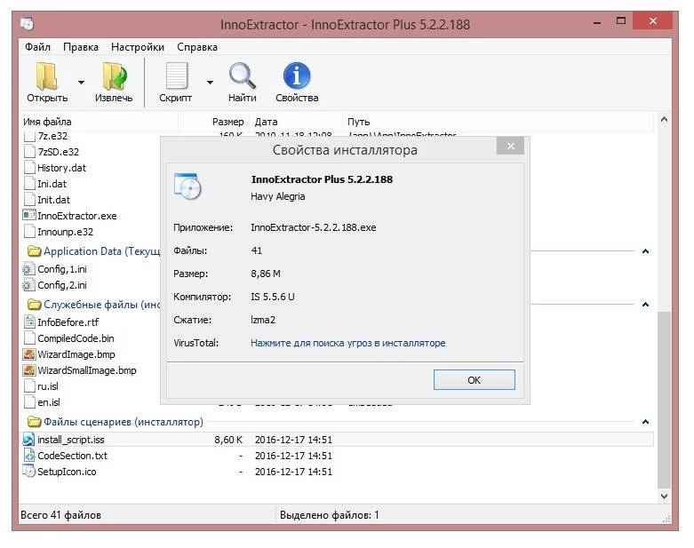The width and height of the screenshot is (694, 548).
Task: Click the installer disc icon in dialog
Action: (187, 187)
